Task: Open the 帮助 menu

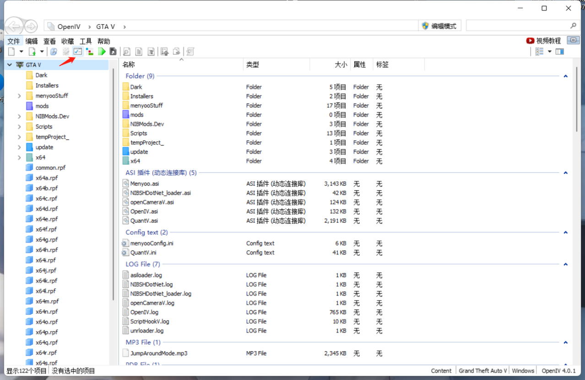Action: tap(104, 41)
